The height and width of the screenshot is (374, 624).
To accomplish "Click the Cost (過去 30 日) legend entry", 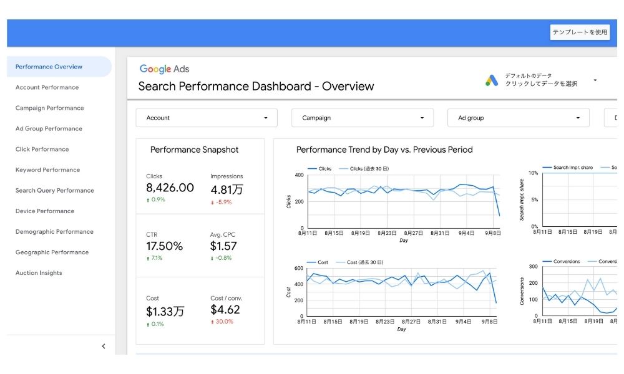I will point(360,262).
